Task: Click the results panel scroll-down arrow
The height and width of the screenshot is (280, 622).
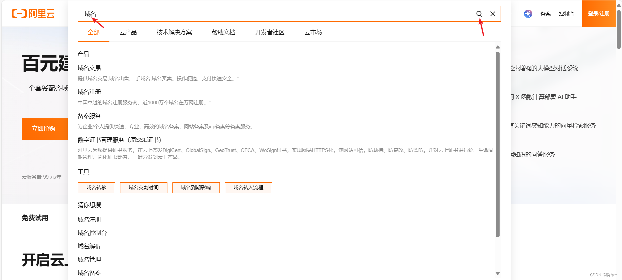Action: click(x=498, y=273)
